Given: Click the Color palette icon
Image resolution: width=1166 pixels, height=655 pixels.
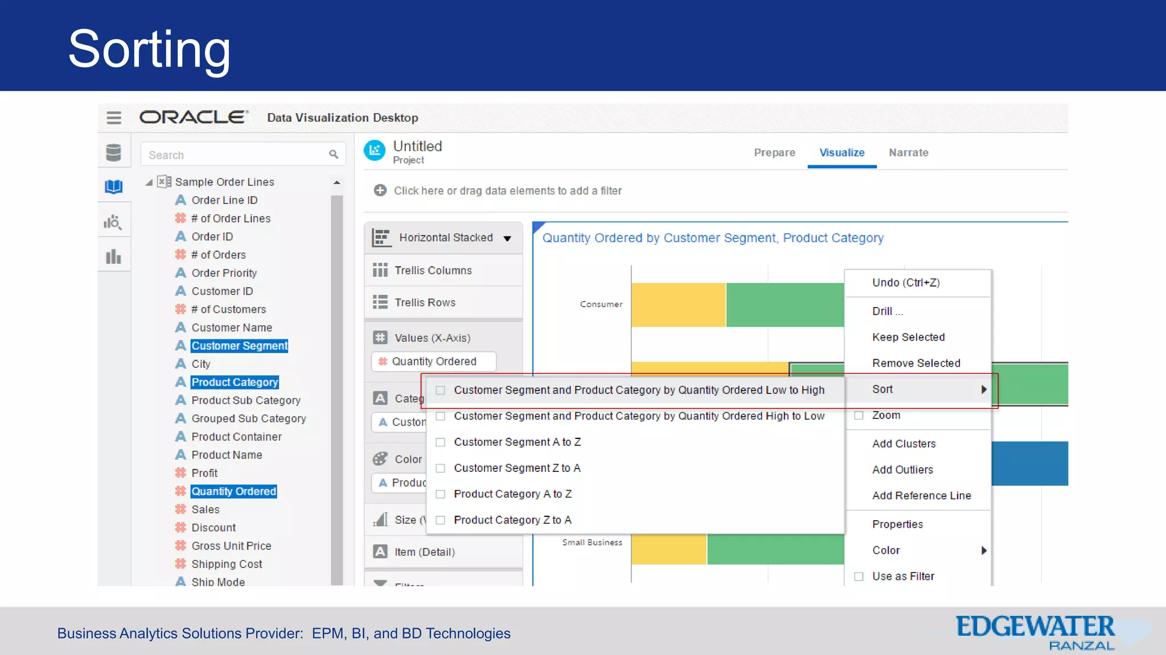Looking at the screenshot, I should coord(380,459).
